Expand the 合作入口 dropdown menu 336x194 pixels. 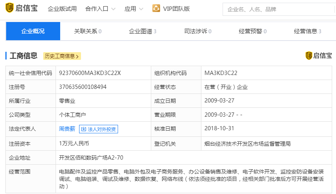point(100,9)
